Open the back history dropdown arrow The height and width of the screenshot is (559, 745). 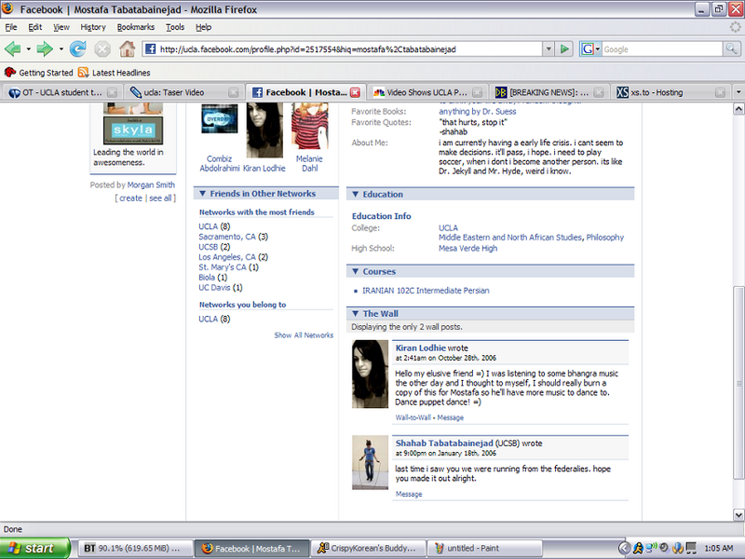pos(29,49)
